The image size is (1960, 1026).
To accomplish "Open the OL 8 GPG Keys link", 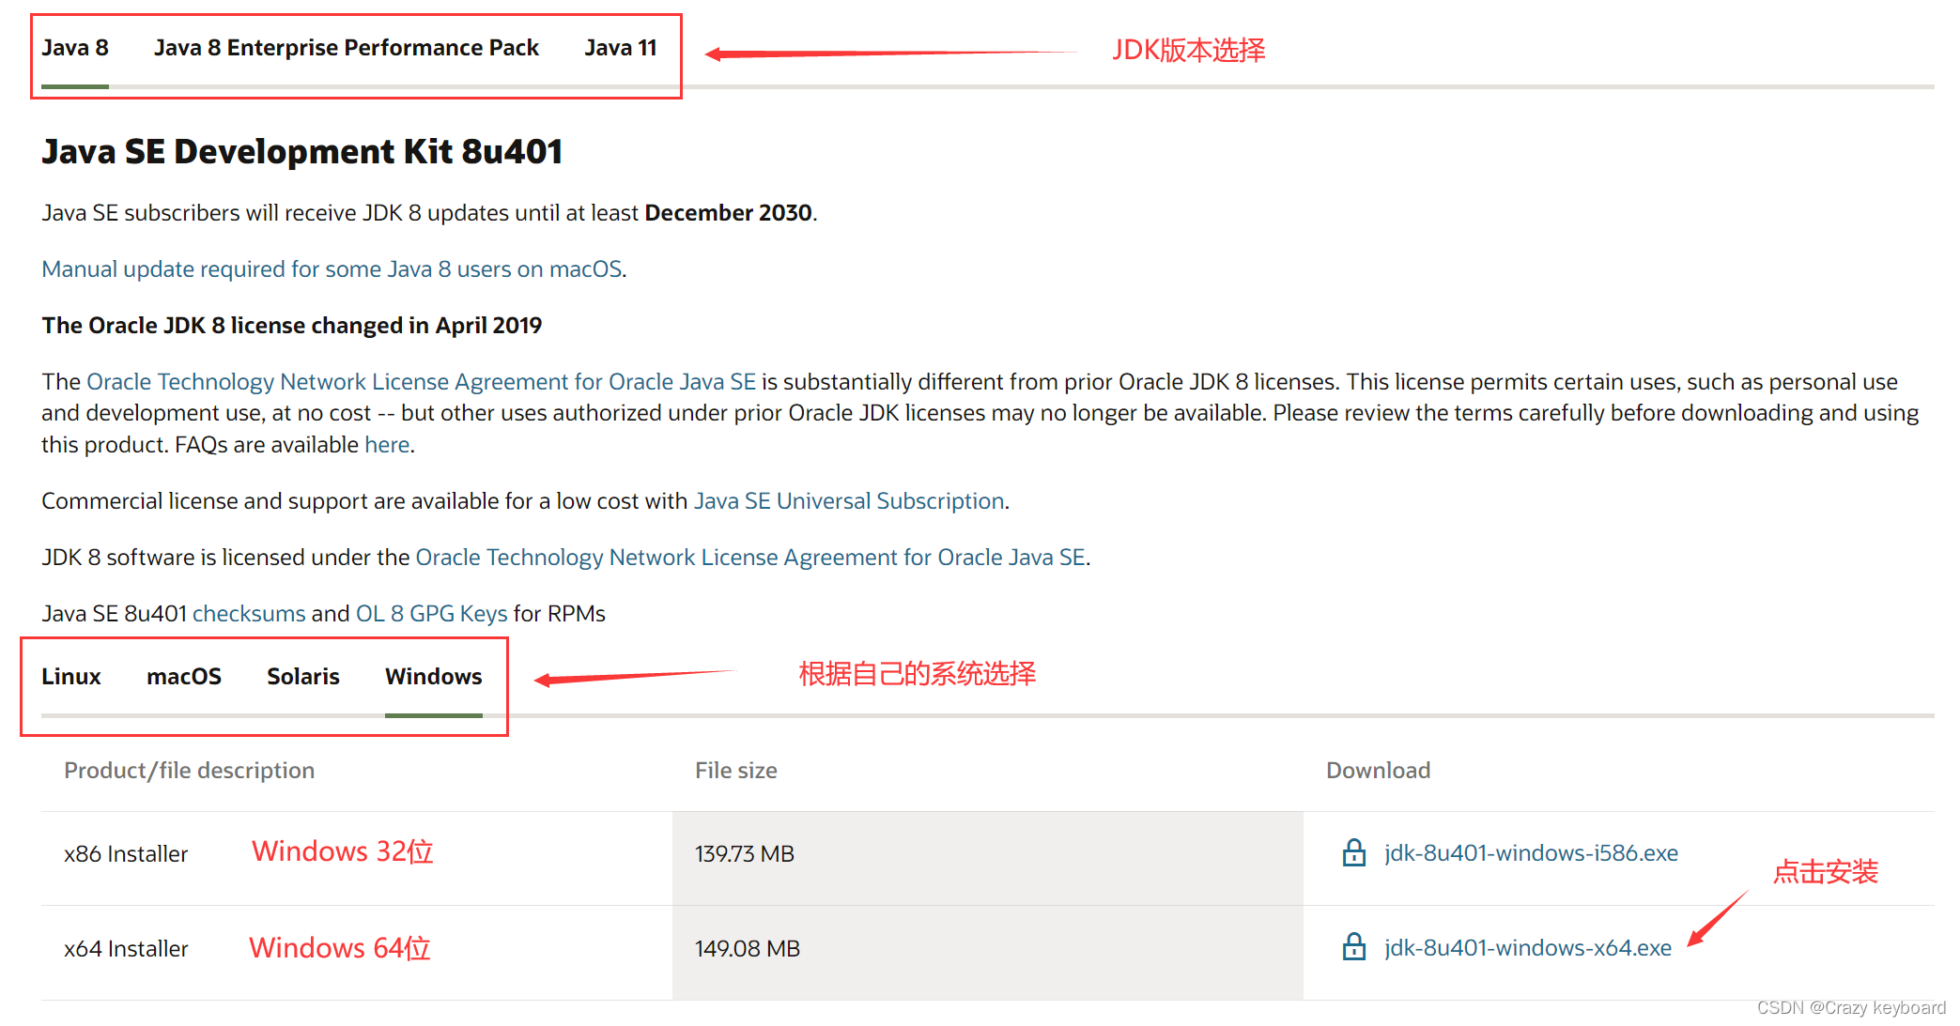I will 432,614.
